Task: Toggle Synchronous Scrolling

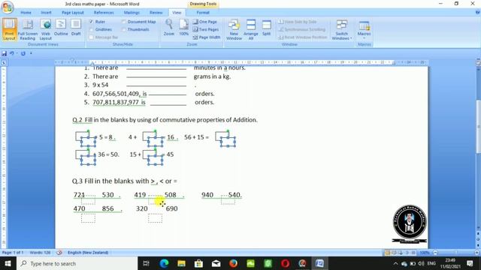Action: pyautogui.click(x=302, y=29)
